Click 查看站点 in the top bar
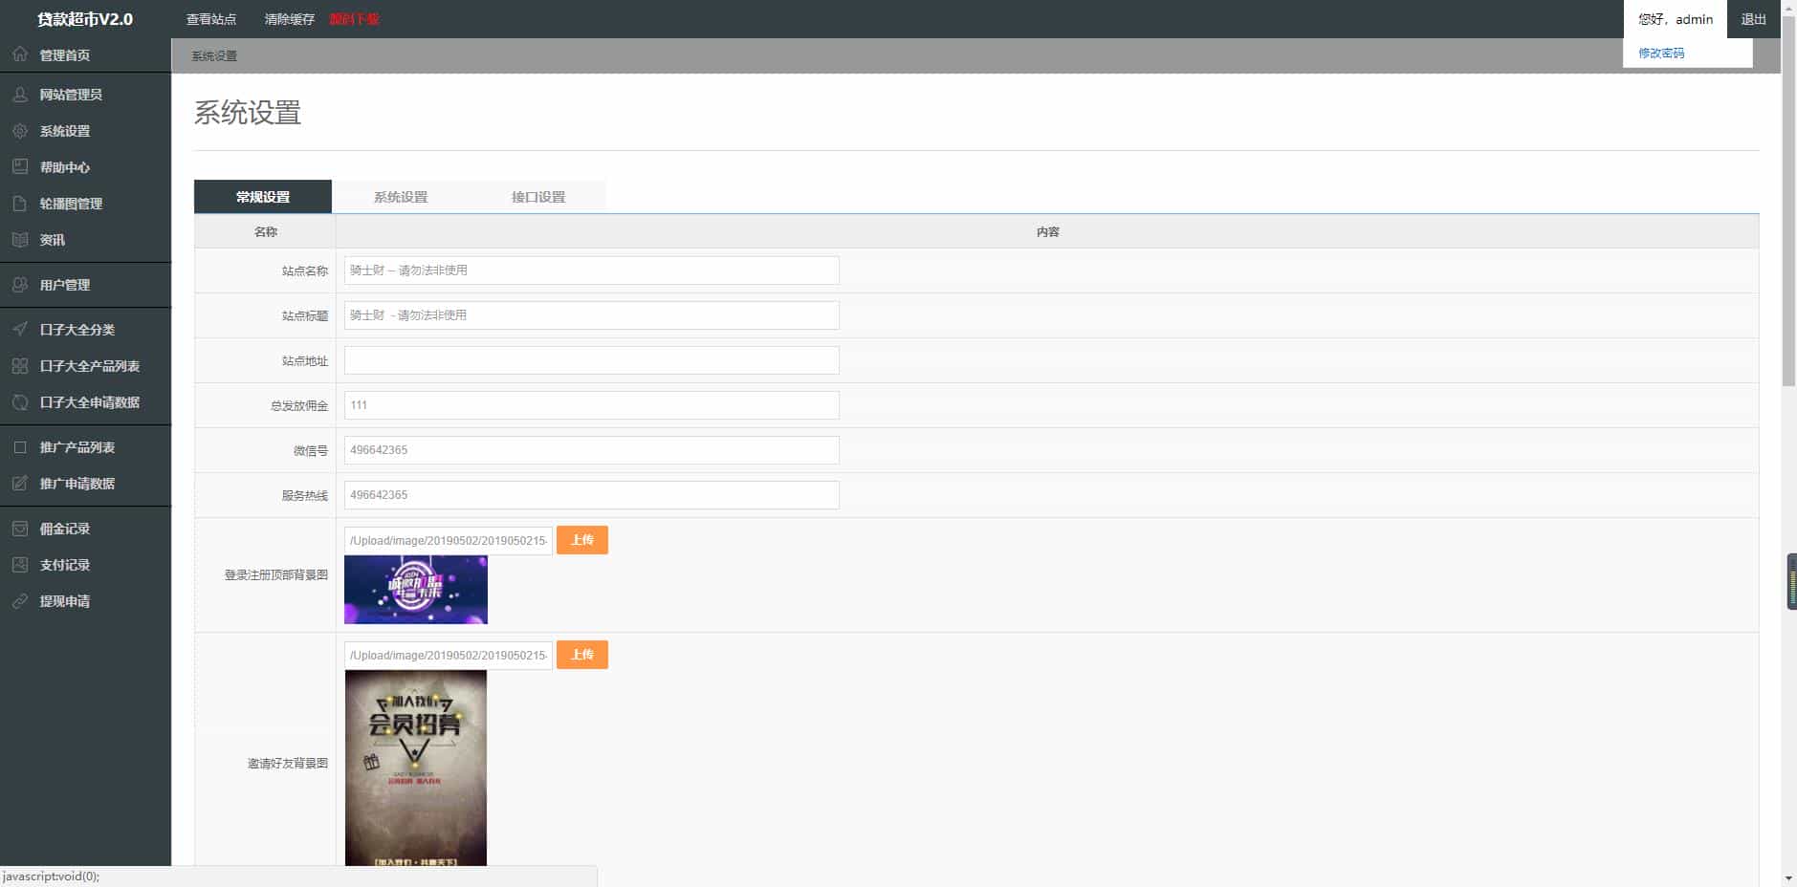The height and width of the screenshot is (887, 1797). pos(211,19)
